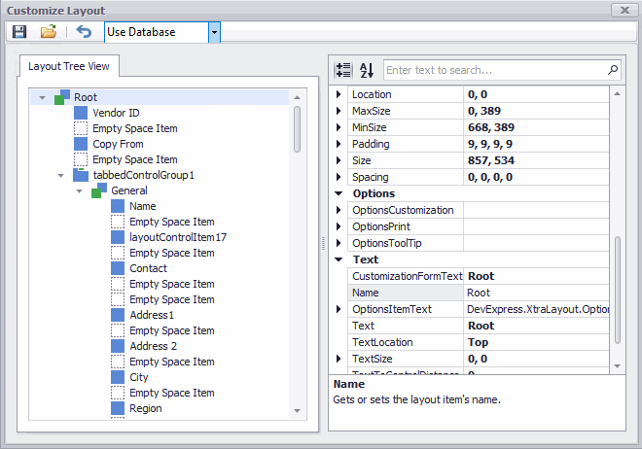Collapse the Root tree node
Screen dimensions: 642x449
(x=42, y=98)
